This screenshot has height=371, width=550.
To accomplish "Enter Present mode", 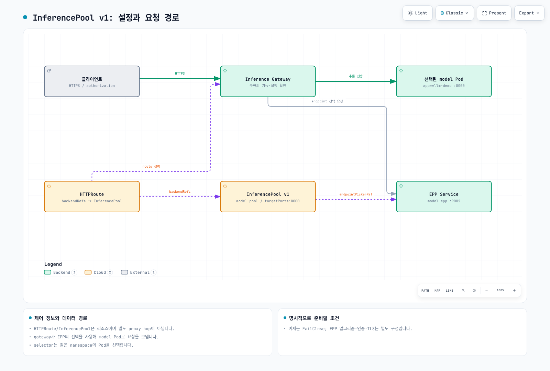I will click(494, 13).
